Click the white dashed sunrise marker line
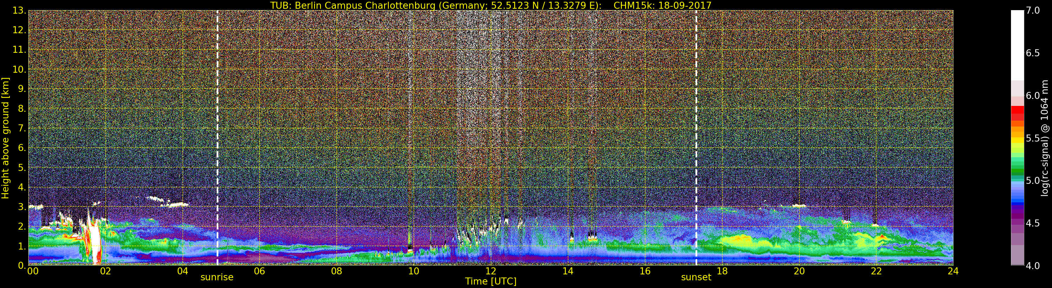Viewport: 1052px width, 288px height. click(x=217, y=138)
